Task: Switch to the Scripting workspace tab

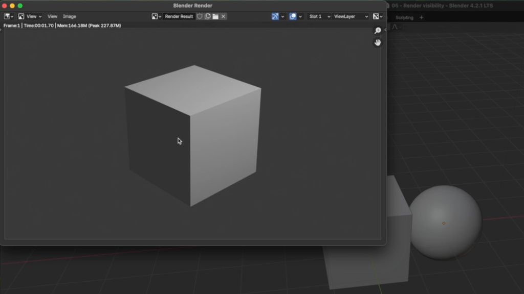Action: click(405, 17)
